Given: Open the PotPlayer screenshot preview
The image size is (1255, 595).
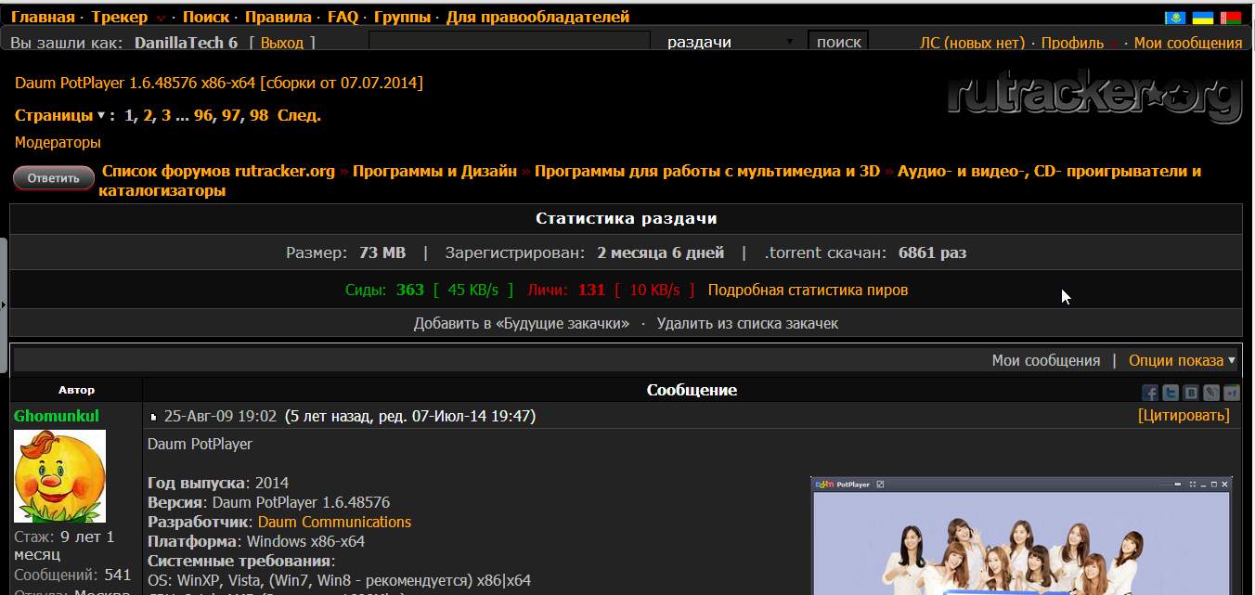Looking at the screenshot, I should tap(1021, 537).
